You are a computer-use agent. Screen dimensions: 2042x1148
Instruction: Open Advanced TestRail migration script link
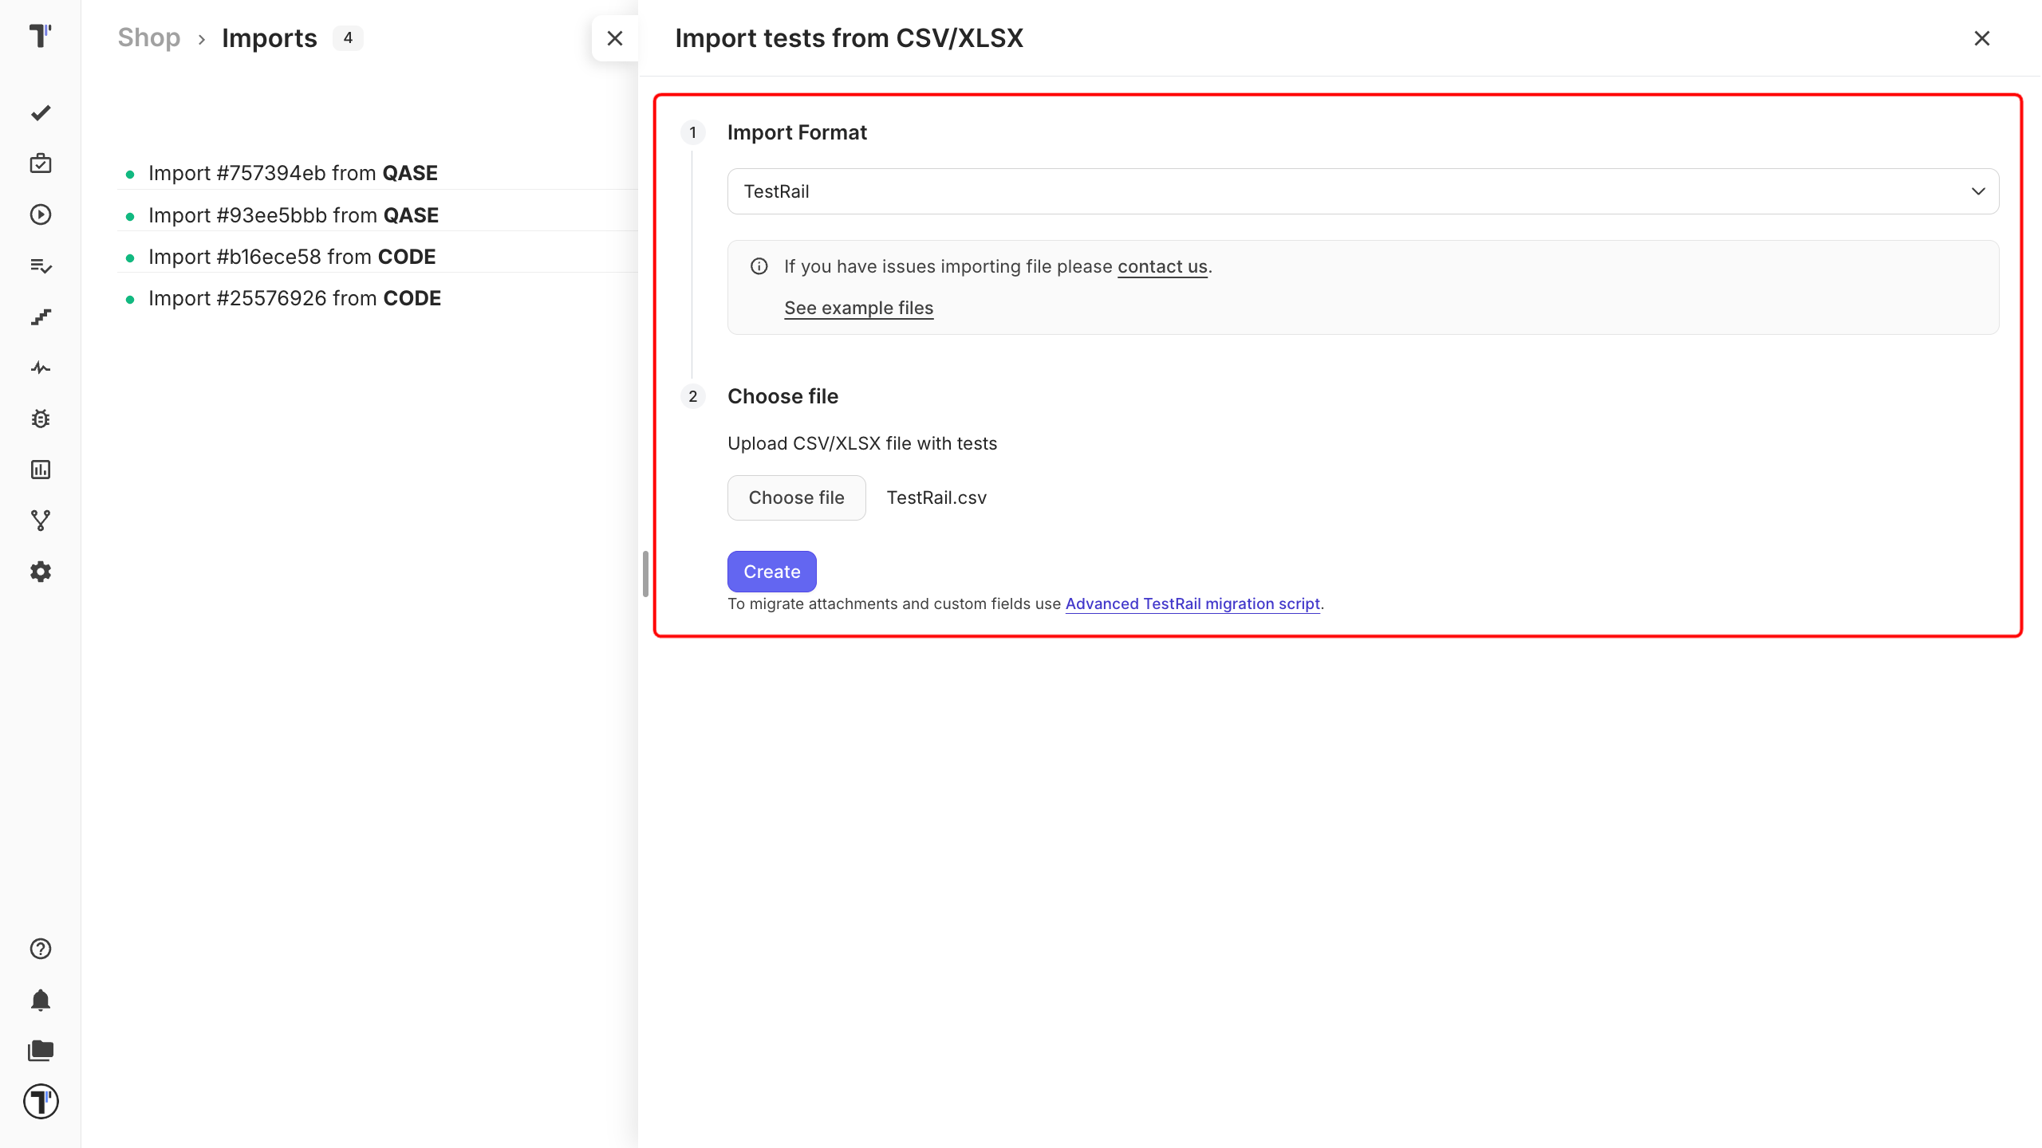pyautogui.click(x=1192, y=603)
